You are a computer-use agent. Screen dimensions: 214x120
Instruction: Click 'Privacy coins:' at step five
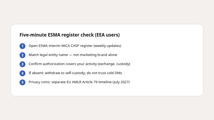click(x=39, y=82)
